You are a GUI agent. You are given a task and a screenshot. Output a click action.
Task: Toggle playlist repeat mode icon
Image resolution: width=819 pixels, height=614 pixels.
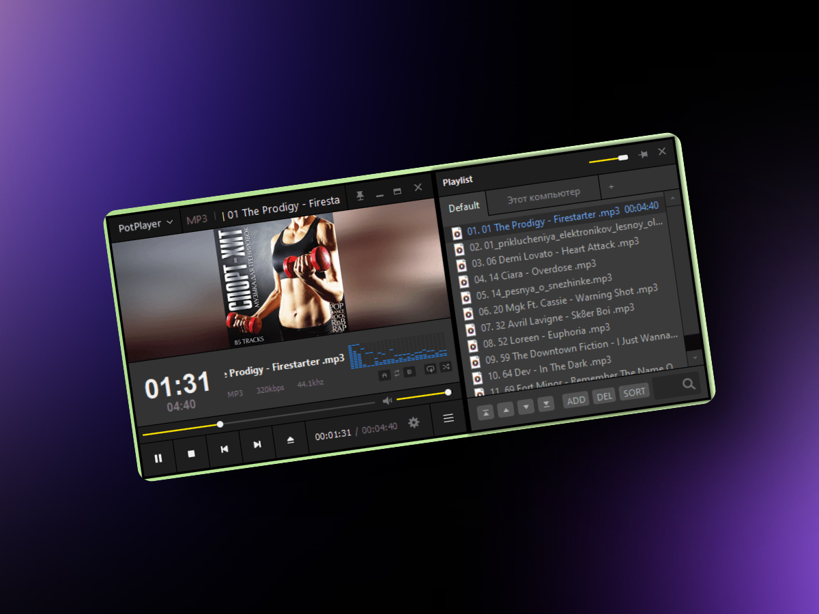point(431,369)
